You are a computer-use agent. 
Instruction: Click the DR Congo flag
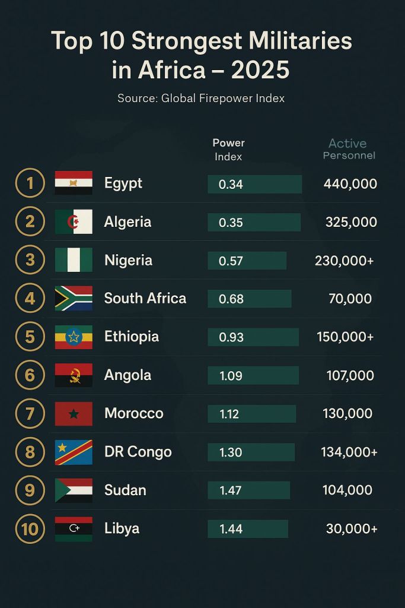(74, 452)
